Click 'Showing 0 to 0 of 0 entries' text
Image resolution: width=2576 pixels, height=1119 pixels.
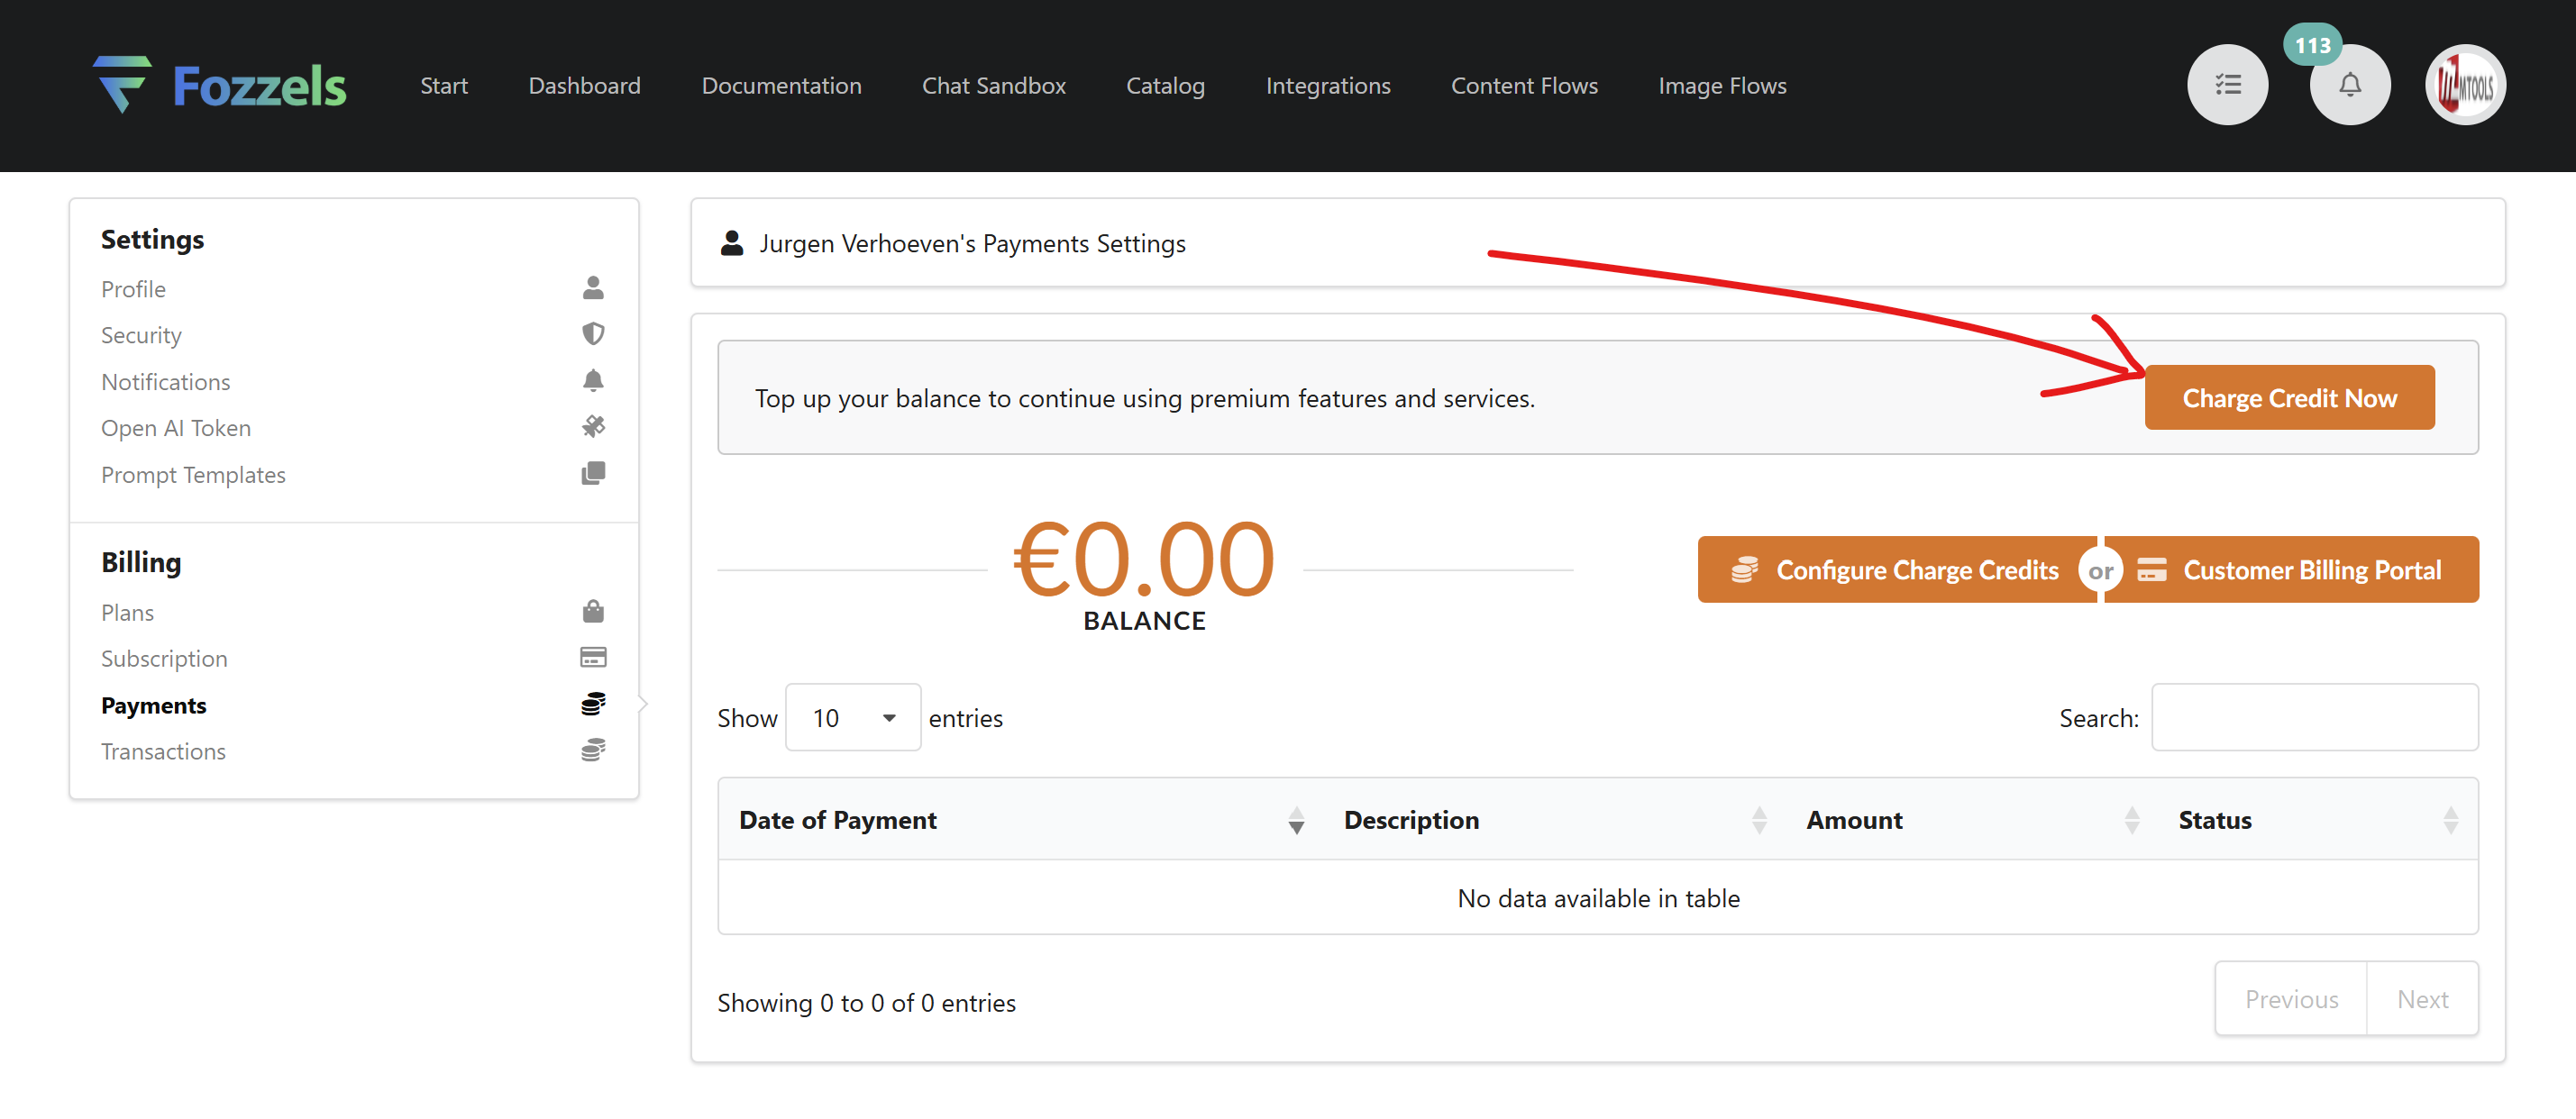tap(866, 1002)
